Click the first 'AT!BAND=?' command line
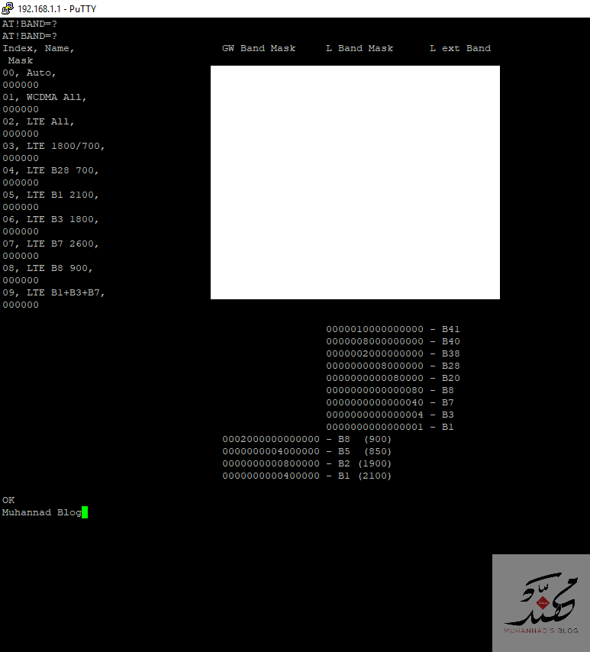590x652 pixels. tap(30, 24)
